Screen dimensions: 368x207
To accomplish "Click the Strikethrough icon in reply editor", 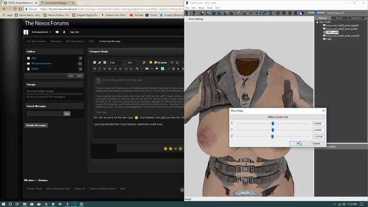I will [x=110, y=69].
